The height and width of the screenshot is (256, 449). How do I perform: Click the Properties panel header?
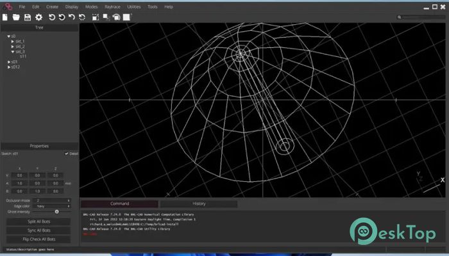(x=39, y=146)
